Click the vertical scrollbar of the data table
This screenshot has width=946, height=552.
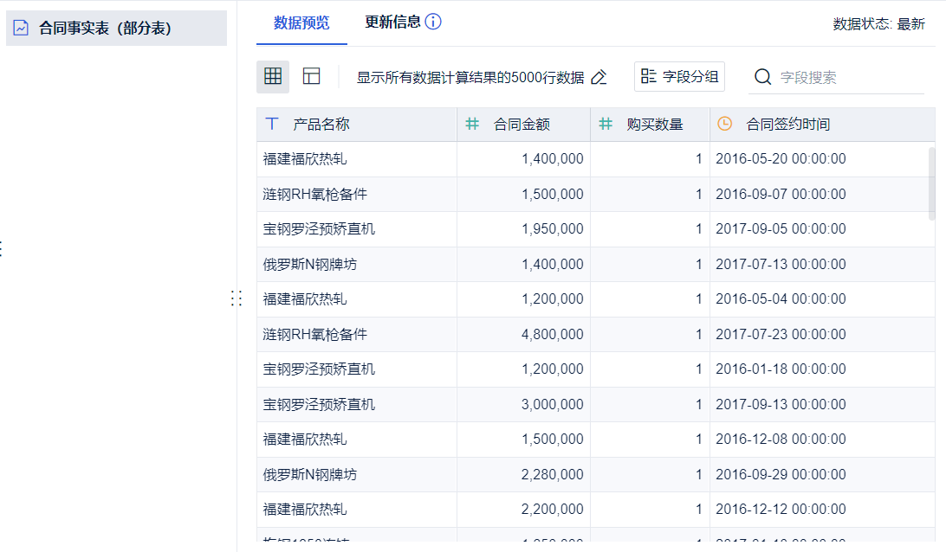[931, 183]
